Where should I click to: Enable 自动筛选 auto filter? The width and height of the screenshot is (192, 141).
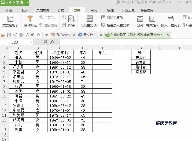[x=30, y=21]
